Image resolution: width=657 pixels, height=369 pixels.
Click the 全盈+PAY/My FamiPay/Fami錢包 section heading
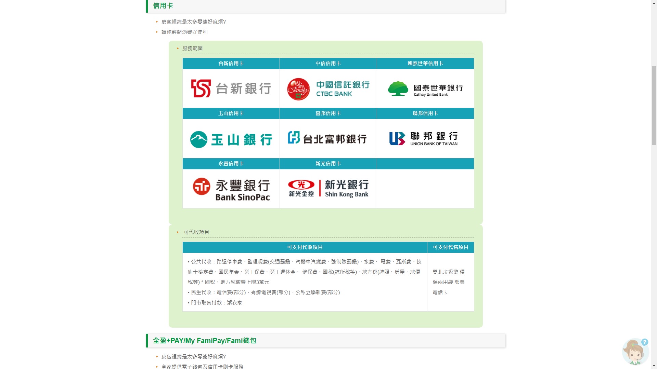coord(204,341)
